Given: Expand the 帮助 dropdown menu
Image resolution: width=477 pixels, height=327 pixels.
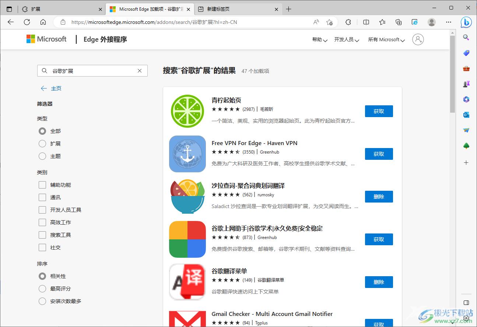Looking at the screenshot, I should [x=320, y=39].
